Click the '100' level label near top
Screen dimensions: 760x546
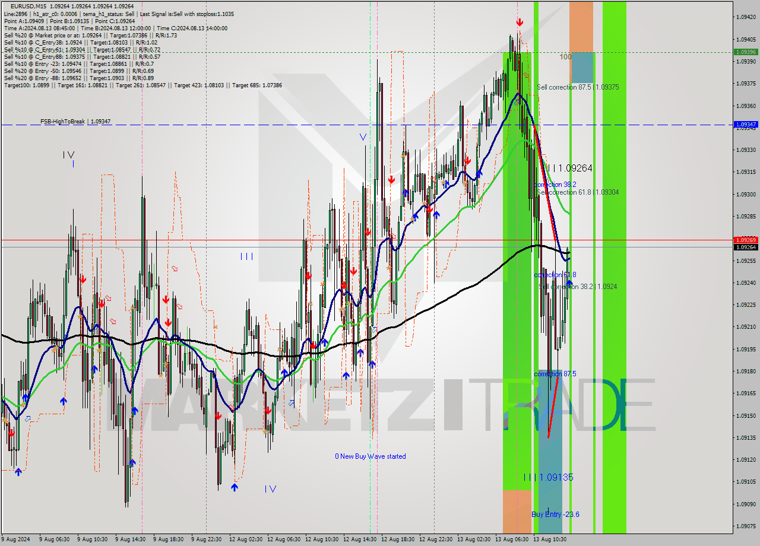pos(565,57)
